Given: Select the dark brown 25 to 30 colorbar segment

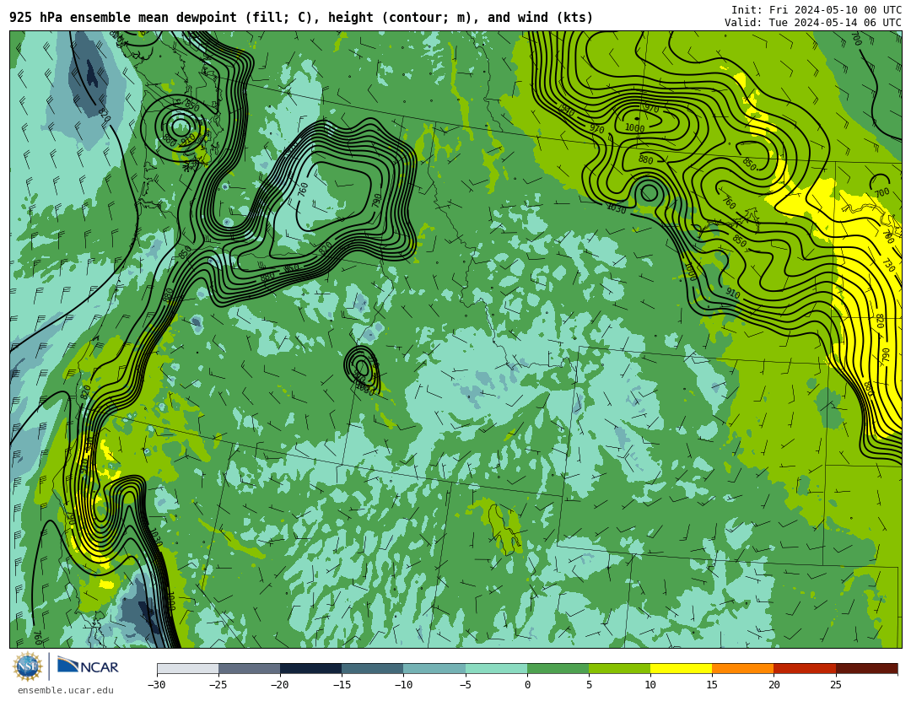Looking at the screenshot, I should pos(867,668).
